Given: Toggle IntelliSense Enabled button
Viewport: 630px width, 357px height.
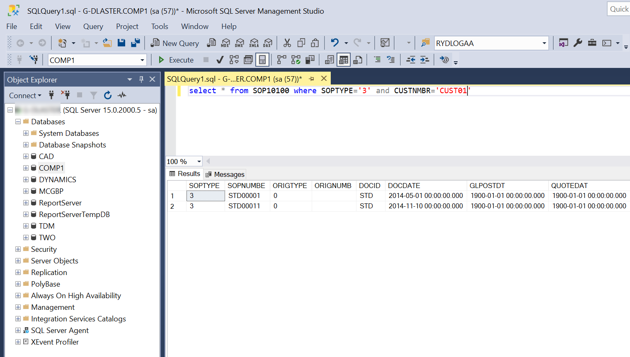Looking at the screenshot, I should point(262,60).
